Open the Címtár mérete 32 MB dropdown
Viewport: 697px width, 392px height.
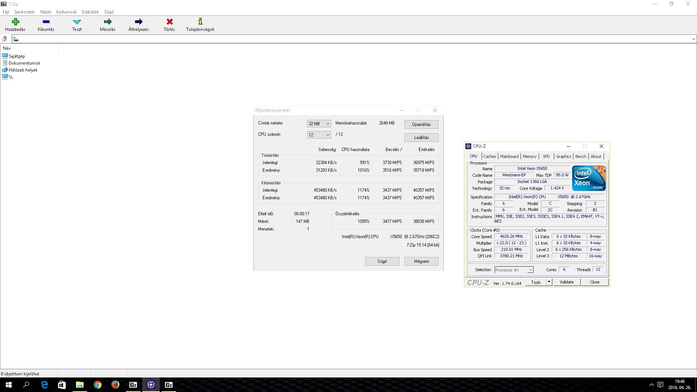[x=319, y=124]
